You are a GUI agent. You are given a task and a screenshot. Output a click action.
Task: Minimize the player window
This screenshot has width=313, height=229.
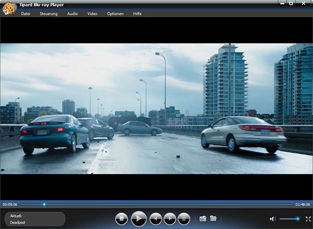pos(282,3)
